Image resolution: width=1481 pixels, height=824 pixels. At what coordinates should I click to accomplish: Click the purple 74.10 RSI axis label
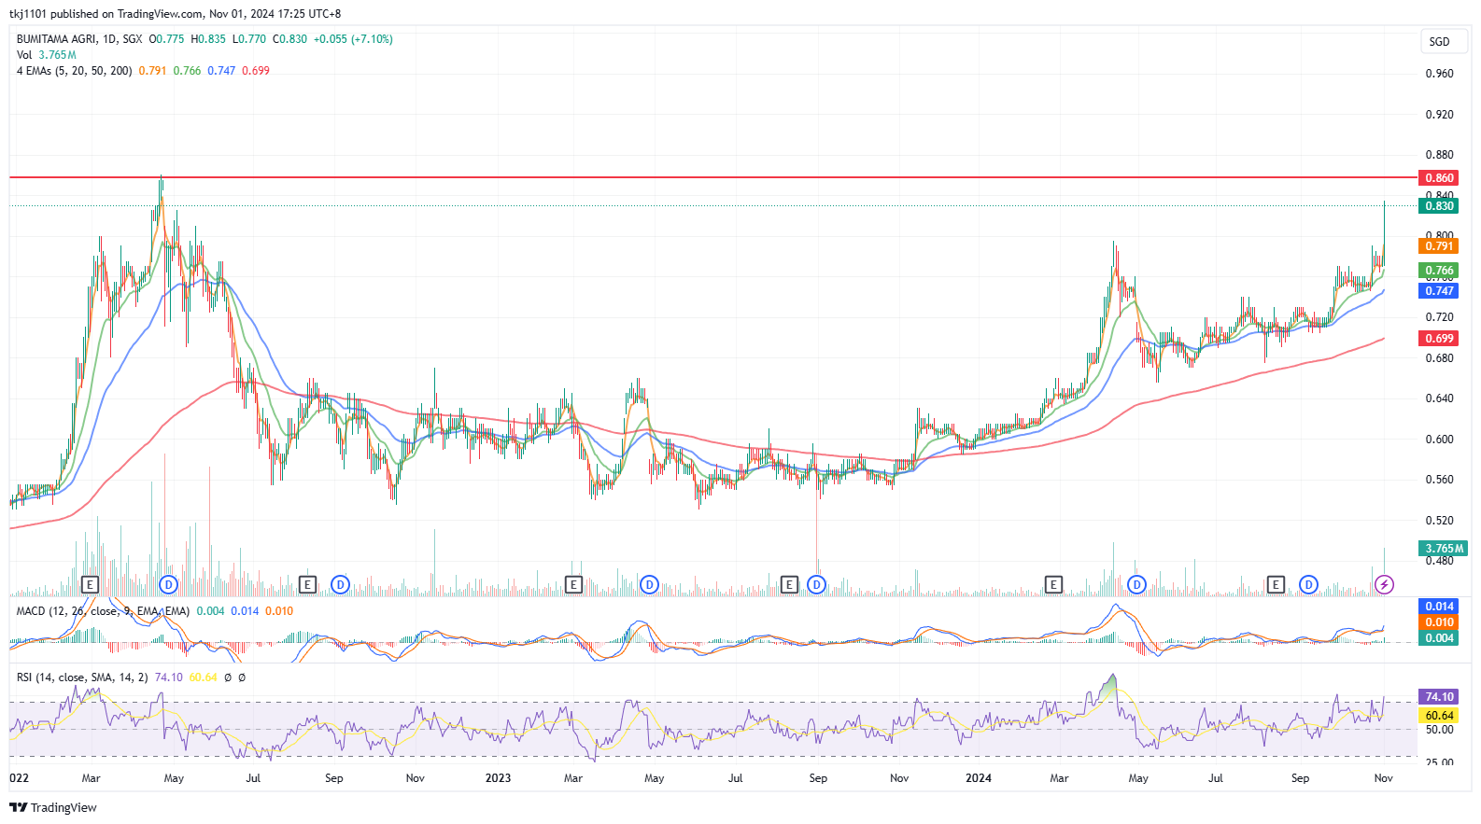1439,697
